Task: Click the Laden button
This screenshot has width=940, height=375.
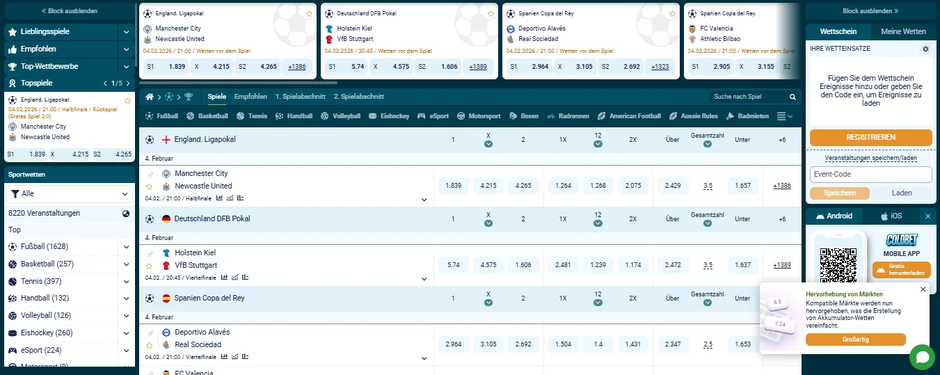Action: coord(902,193)
